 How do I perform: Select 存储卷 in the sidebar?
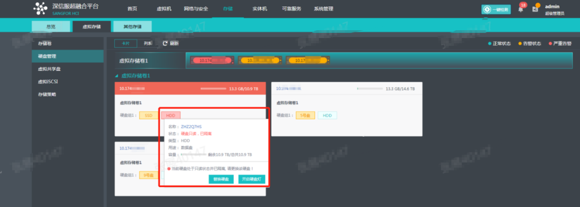(68, 44)
